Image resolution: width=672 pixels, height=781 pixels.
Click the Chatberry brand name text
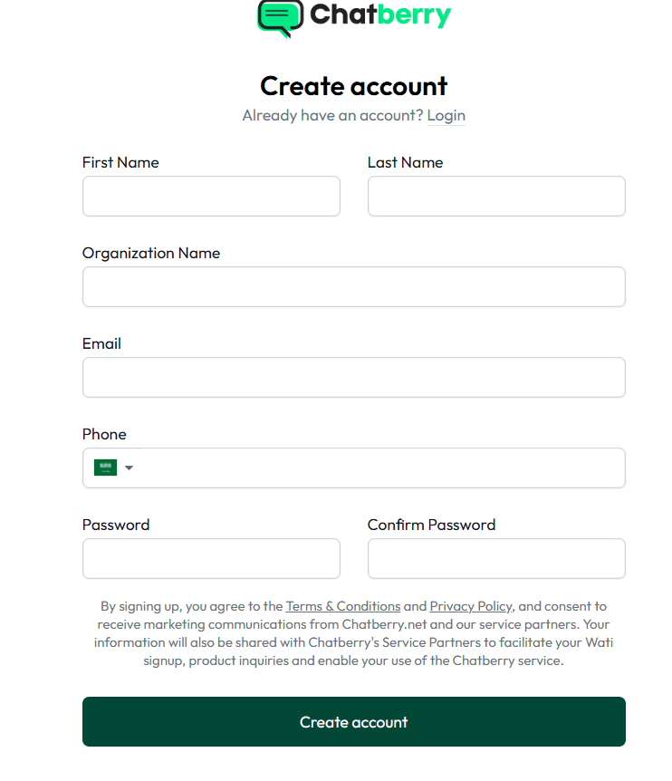379,14
